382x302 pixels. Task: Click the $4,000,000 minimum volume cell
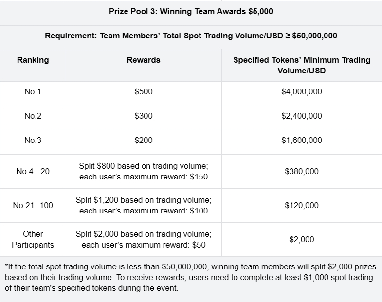pyautogui.click(x=302, y=91)
